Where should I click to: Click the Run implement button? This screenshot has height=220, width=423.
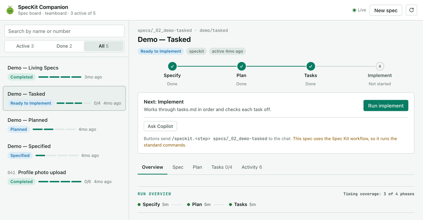pos(386,106)
